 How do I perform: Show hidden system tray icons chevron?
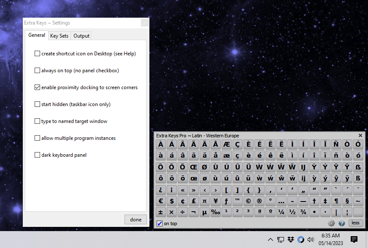point(271,240)
